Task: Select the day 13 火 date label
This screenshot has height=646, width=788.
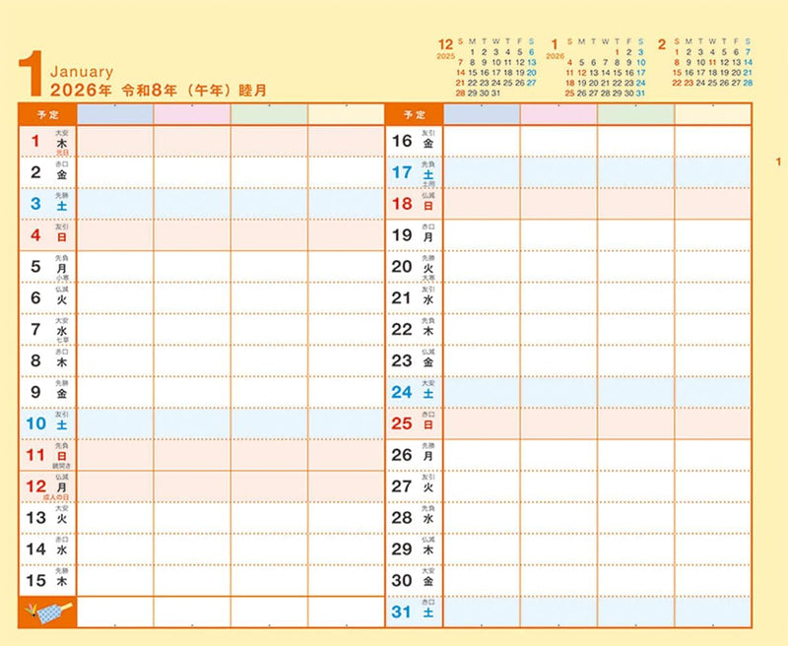Action: (x=47, y=517)
